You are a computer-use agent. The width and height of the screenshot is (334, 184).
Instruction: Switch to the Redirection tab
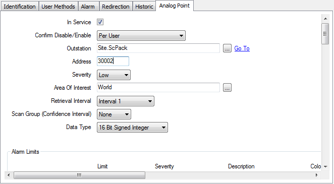116,7
